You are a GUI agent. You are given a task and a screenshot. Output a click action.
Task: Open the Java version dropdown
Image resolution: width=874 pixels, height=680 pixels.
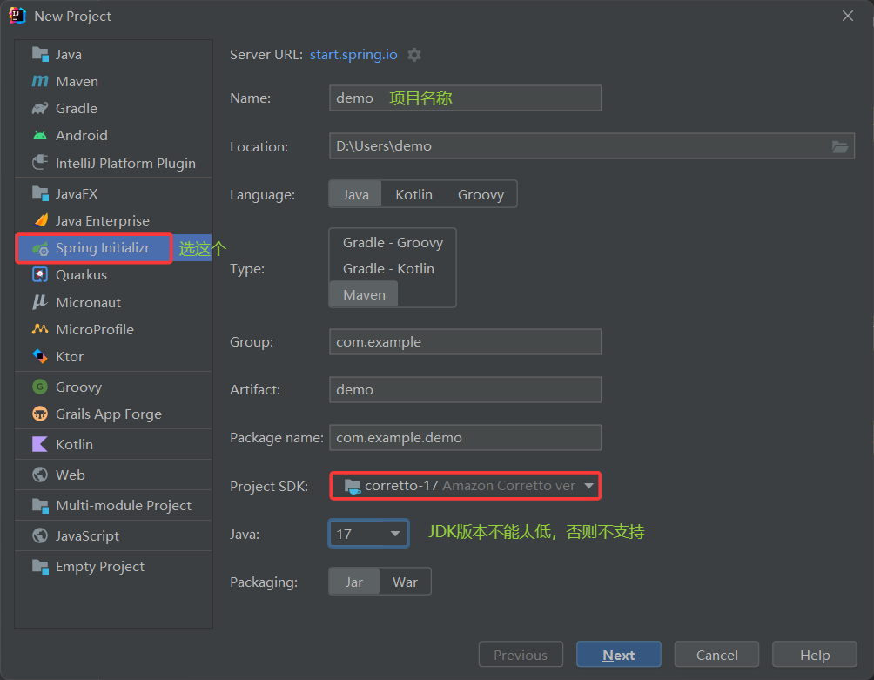369,534
